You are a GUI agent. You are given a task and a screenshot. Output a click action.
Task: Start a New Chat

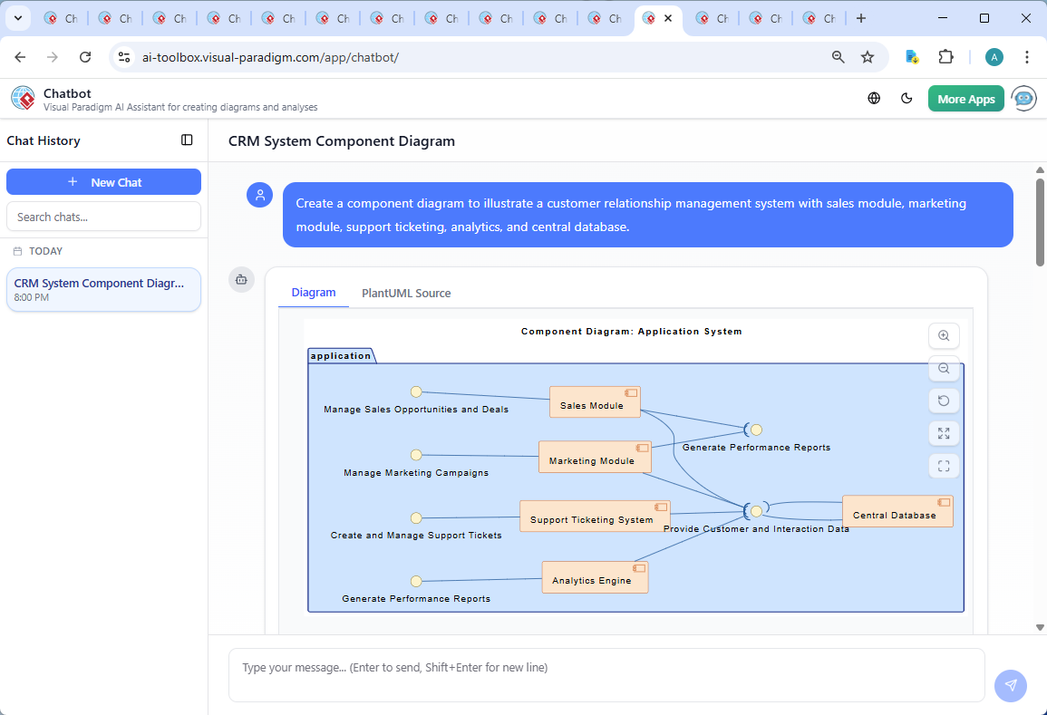coord(103,181)
